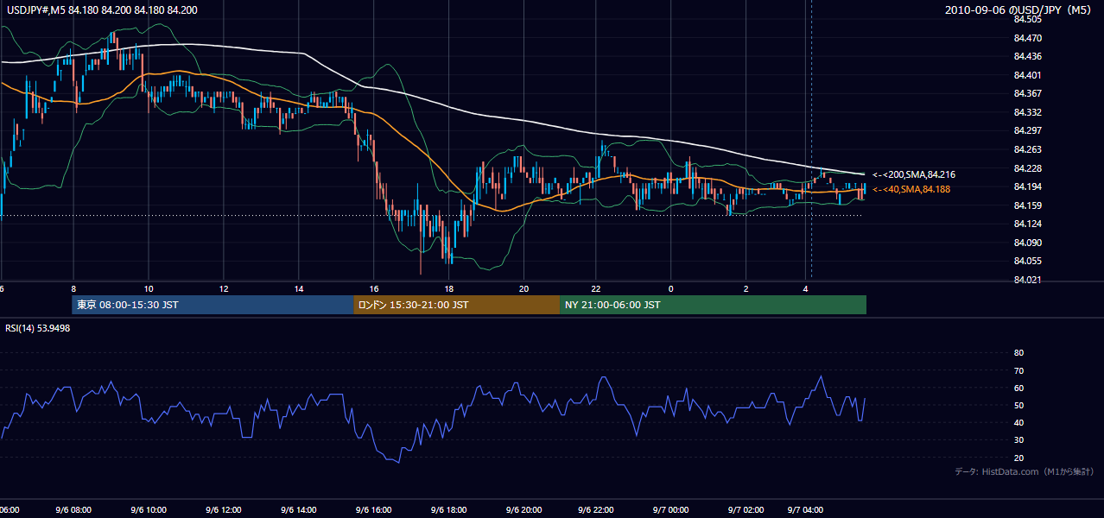1104x518 pixels.
Task: Click the 9/6 18:00 time axis label
Action: [449, 510]
